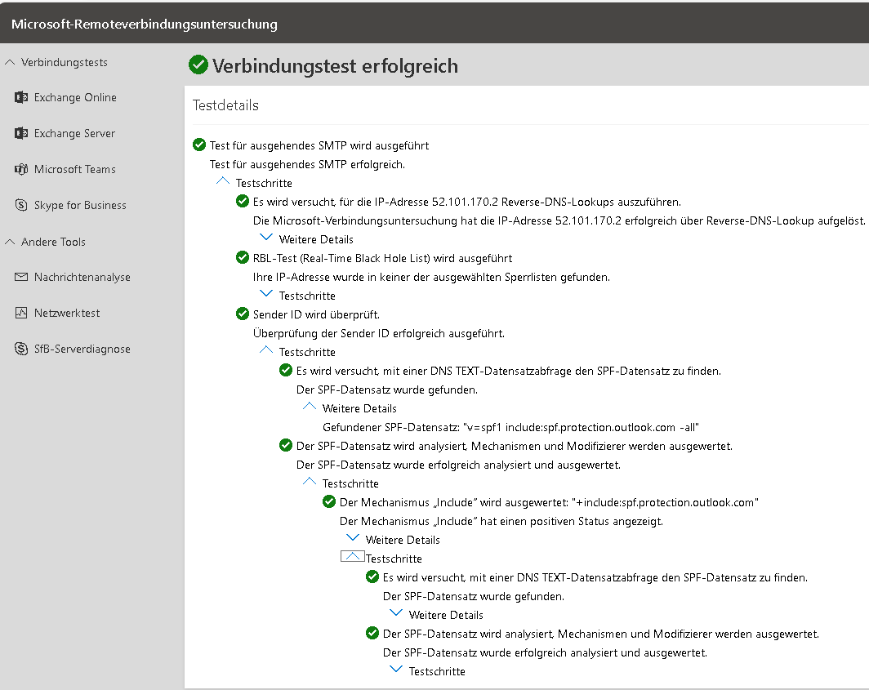
Task: Click text 'Die Microsoft-Verbindungsuntersuchung hat die IP-Adresse'
Action: [559, 220]
